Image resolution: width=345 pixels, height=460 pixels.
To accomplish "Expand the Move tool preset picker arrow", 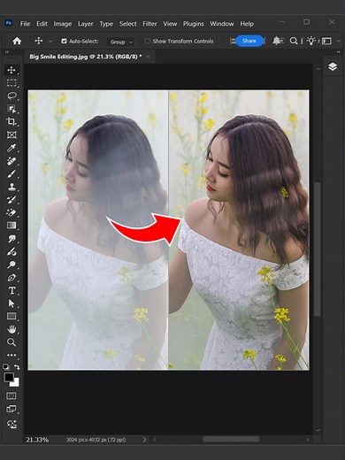I will pos(50,42).
